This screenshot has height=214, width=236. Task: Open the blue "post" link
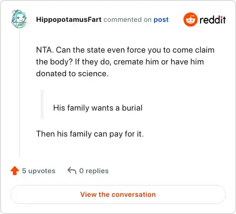coord(161,20)
